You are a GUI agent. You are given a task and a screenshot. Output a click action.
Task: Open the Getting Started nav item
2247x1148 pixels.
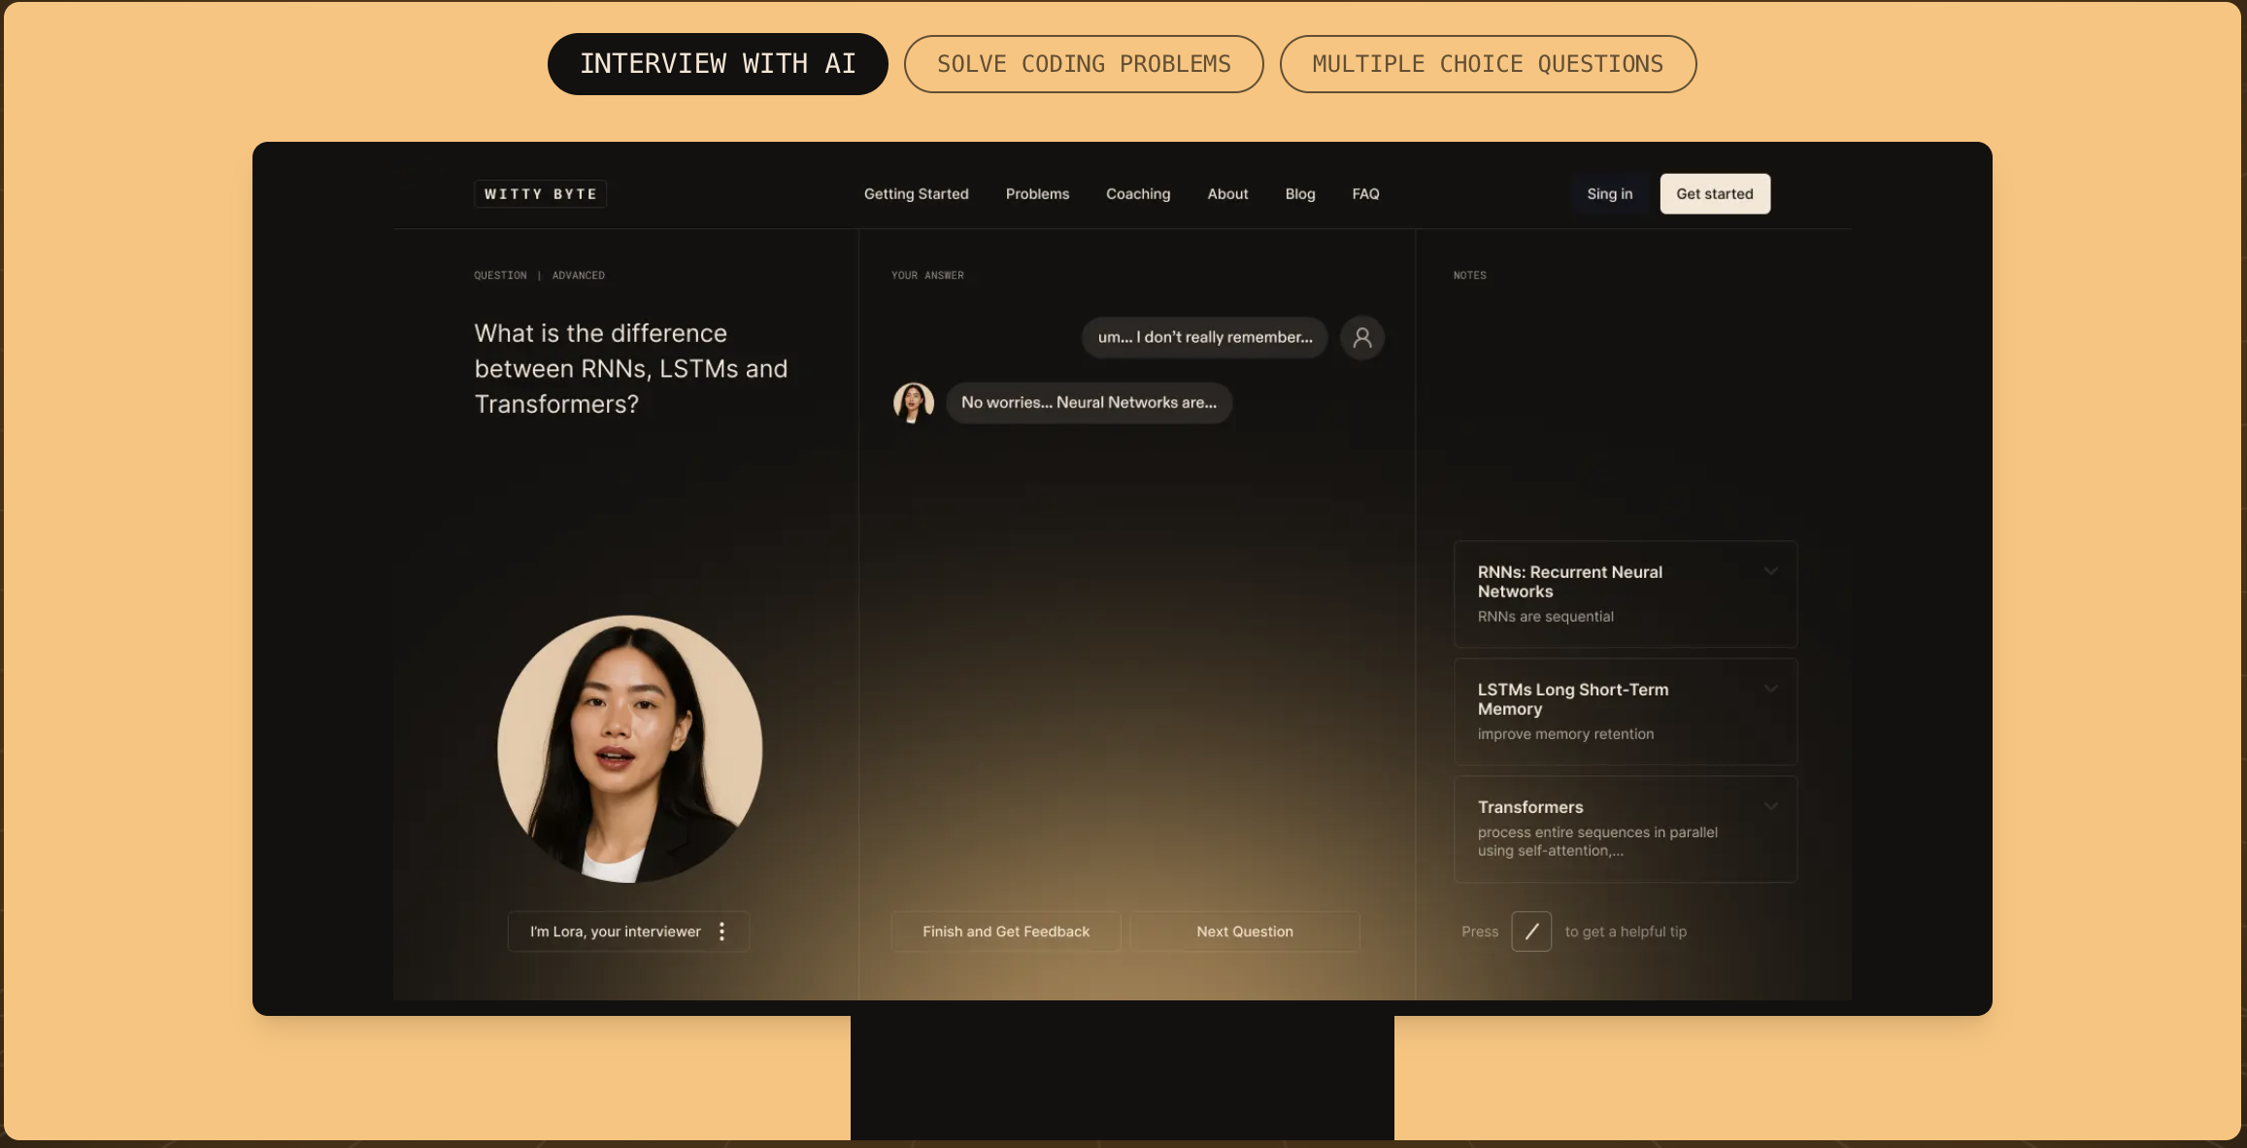(x=916, y=193)
